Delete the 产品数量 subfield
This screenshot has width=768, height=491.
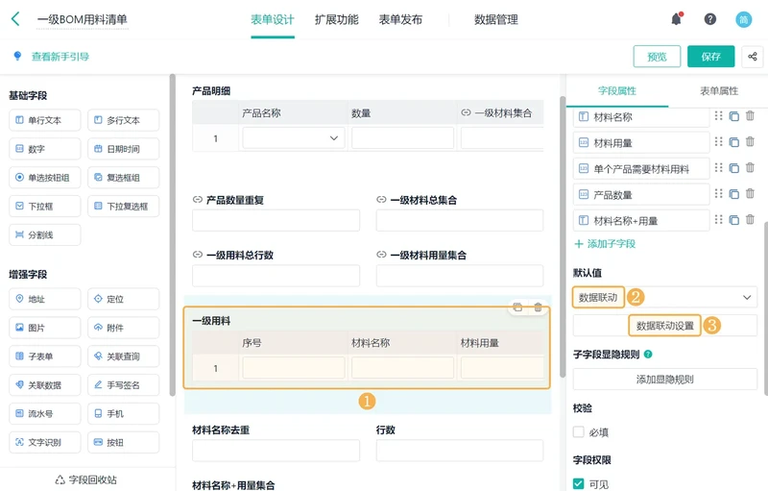click(x=750, y=193)
